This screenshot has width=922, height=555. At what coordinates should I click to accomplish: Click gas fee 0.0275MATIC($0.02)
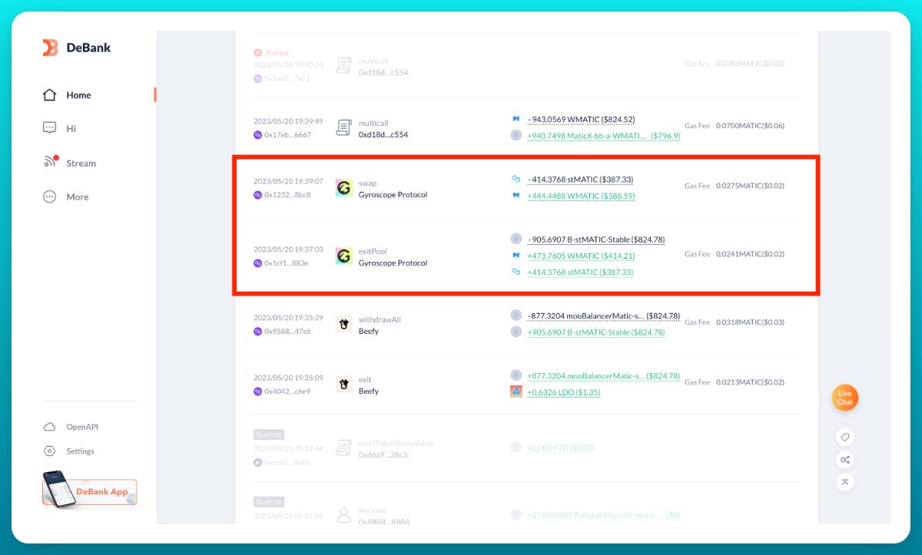750,186
